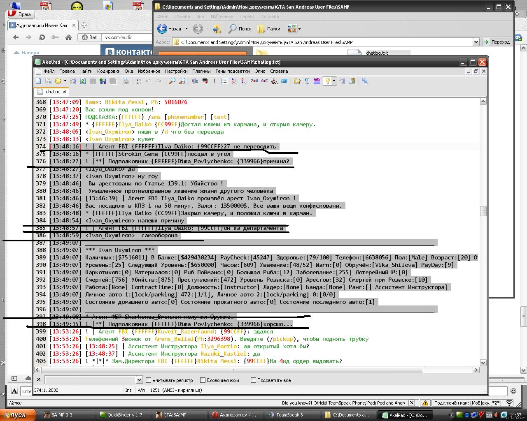This screenshot has height=421, width=527.
Task: Open the Темы подсветки menu
Action: coord(232,71)
